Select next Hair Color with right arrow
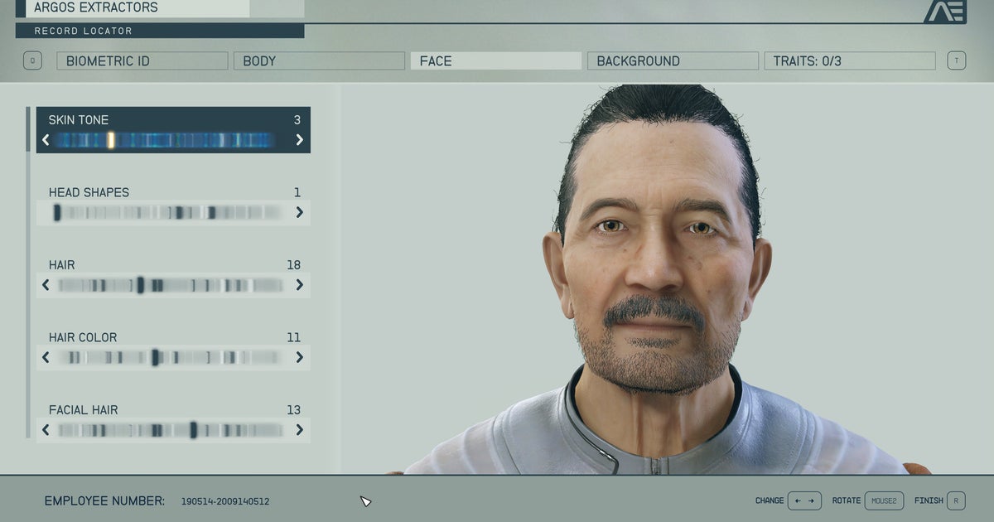 click(299, 358)
